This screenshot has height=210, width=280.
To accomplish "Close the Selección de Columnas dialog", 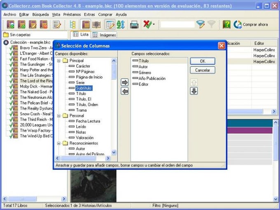I will click(x=222, y=46).
